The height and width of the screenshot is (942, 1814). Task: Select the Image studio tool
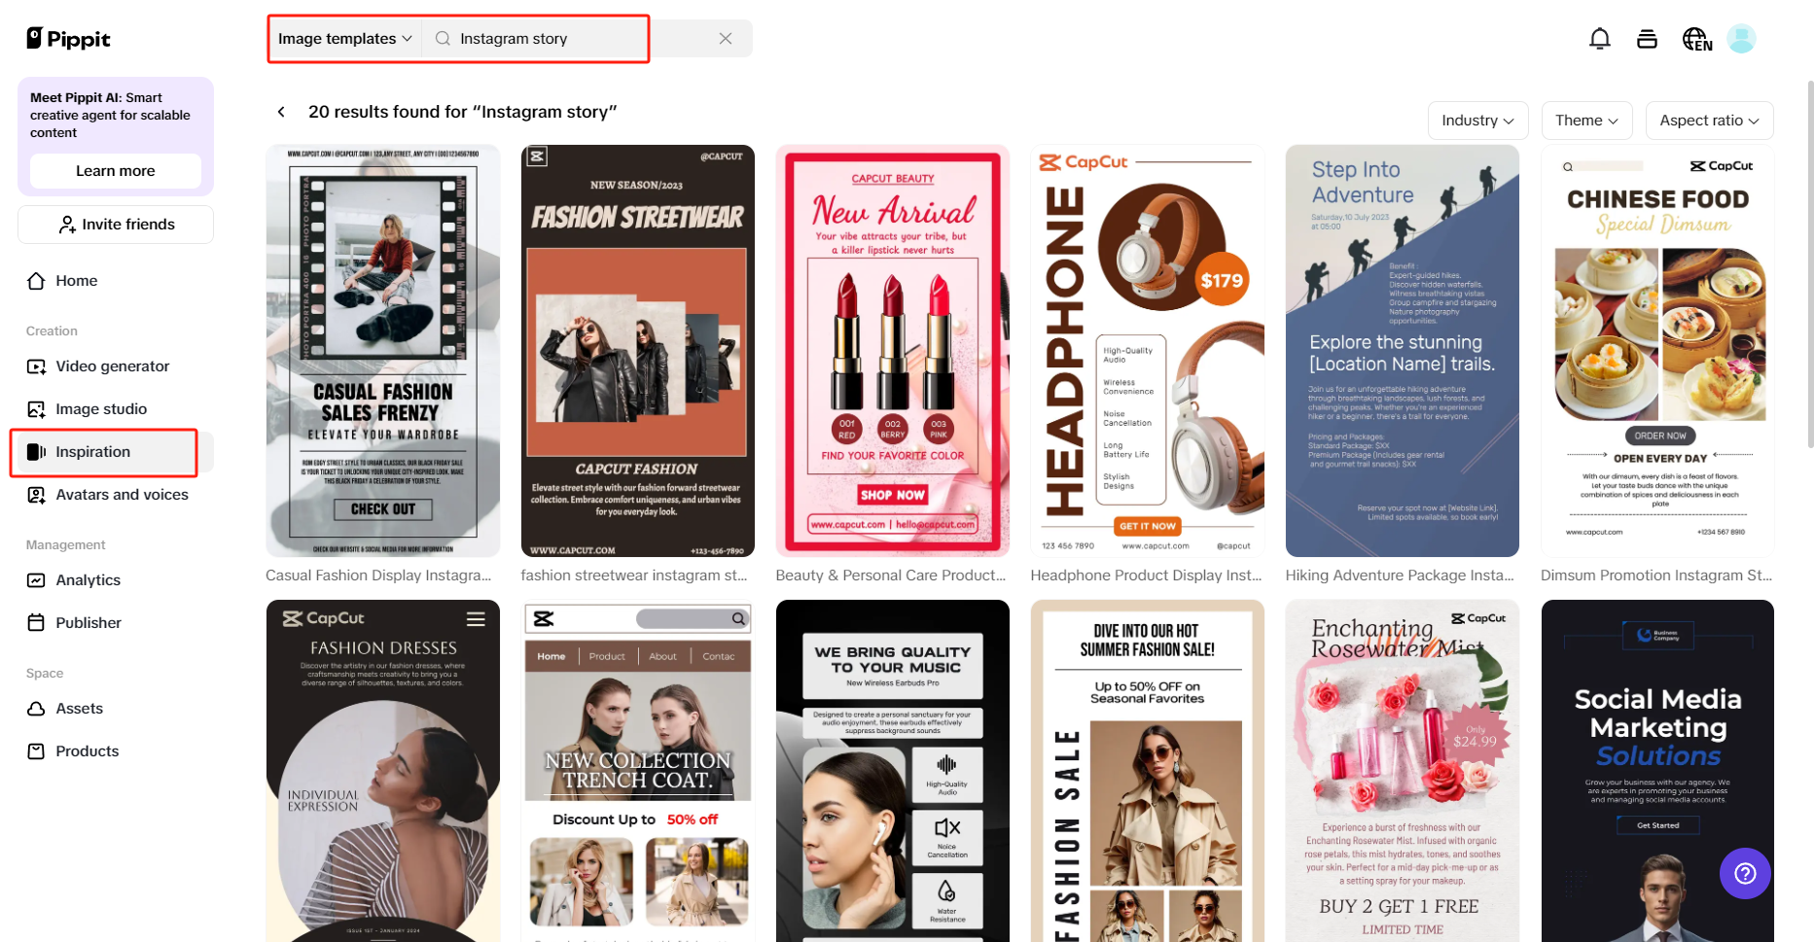pyautogui.click(x=101, y=408)
